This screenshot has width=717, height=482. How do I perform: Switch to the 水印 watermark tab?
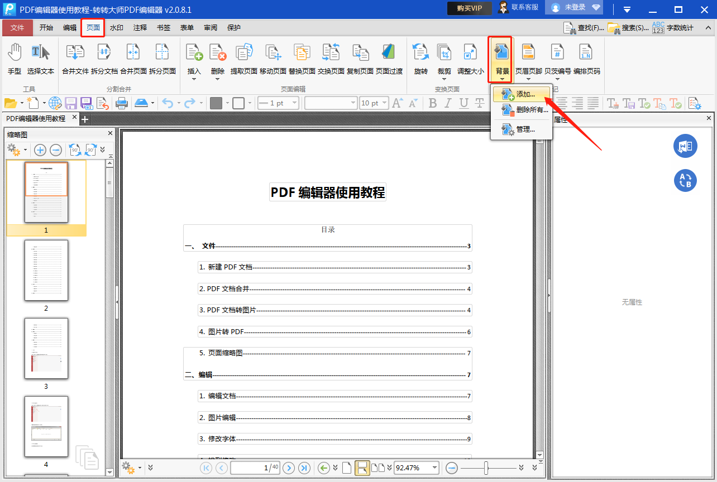point(117,28)
